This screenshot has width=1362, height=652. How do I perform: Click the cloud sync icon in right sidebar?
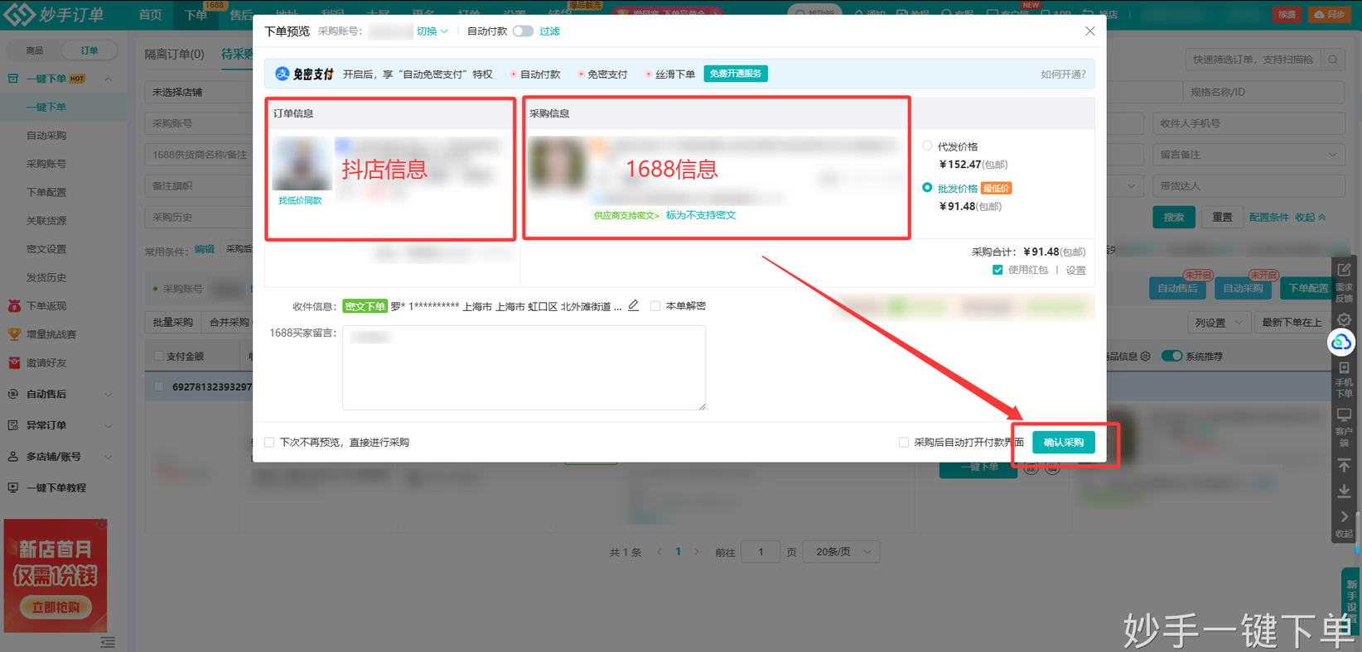click(x=1341, y=342)
